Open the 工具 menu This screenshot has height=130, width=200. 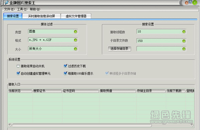22,9
